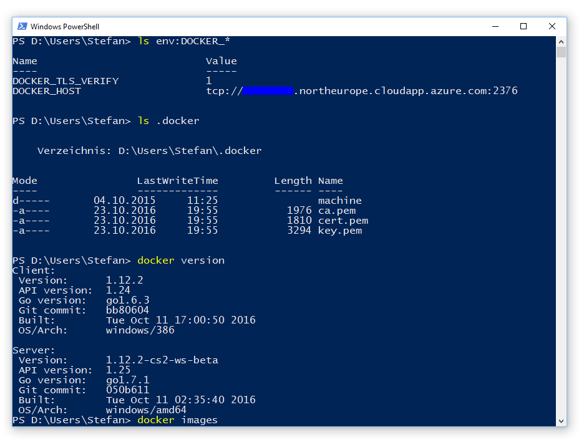Screen dimensions: 584x445
Task: Click the client Go version go1.6.3
Action: [x=128, y=300]
